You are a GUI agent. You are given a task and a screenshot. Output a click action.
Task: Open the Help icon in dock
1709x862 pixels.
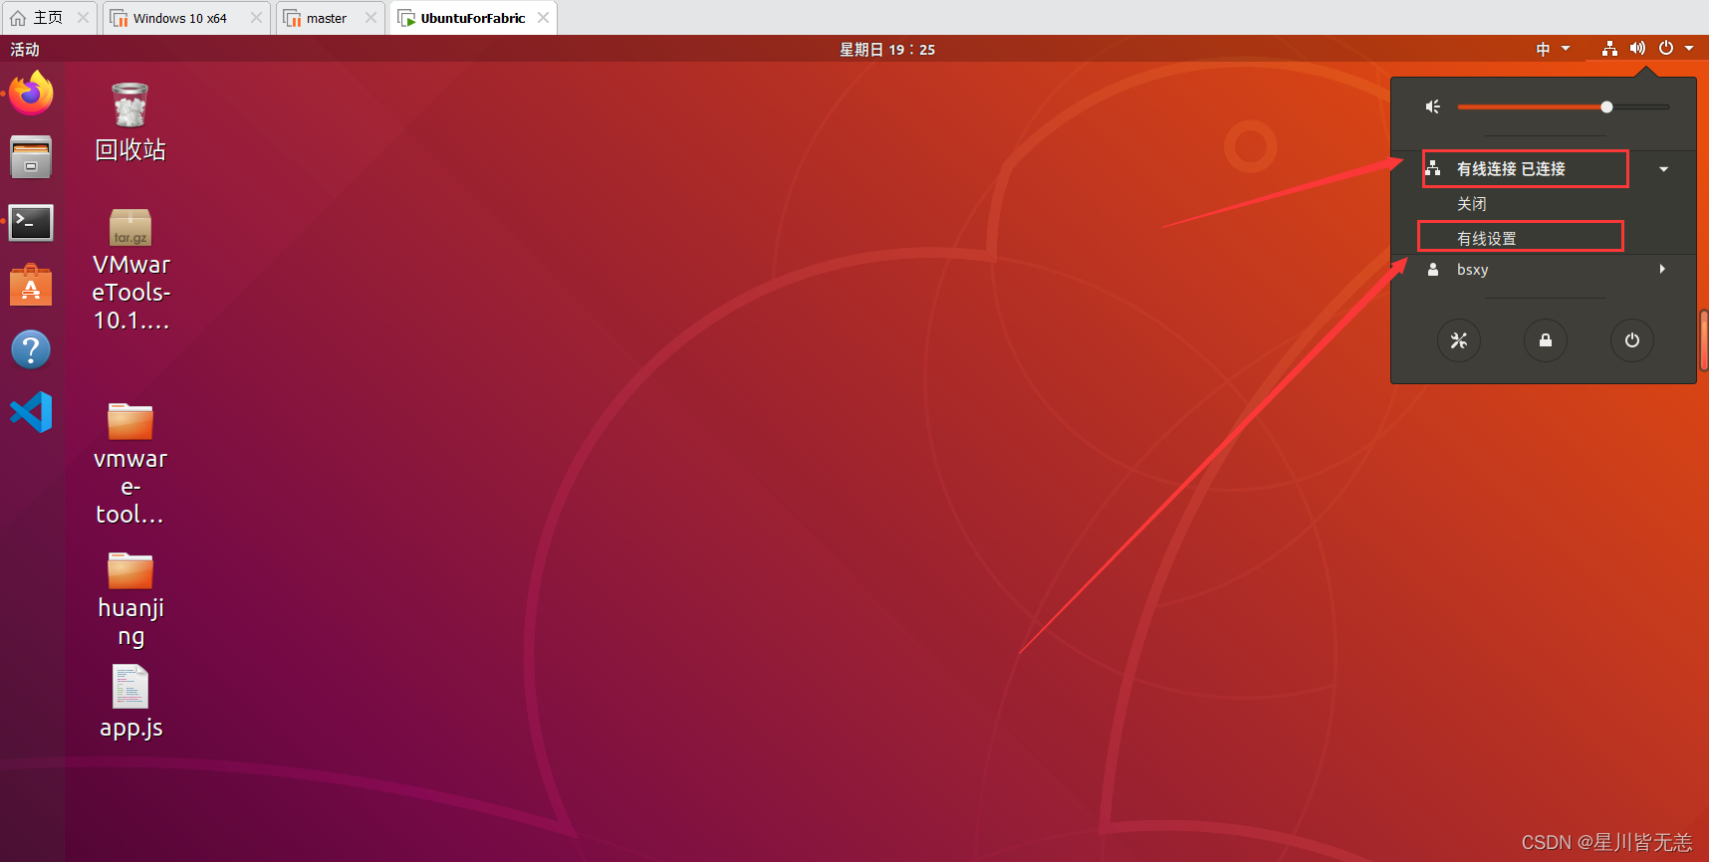(x=31, y=349)
